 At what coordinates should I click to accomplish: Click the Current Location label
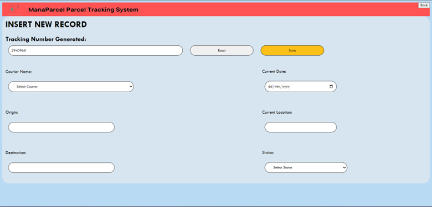tap(277, 112)
